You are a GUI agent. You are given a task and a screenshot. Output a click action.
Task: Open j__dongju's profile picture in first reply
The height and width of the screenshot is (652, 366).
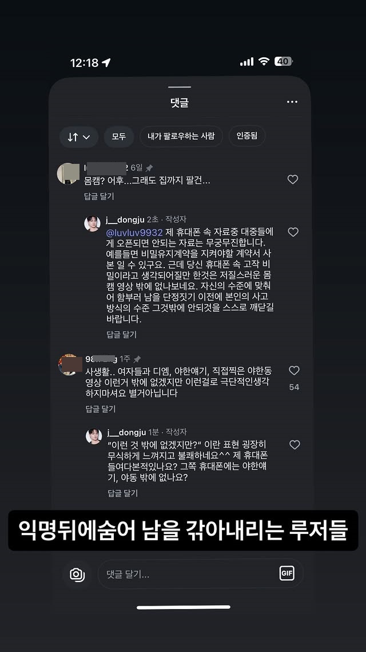(93, 223)
